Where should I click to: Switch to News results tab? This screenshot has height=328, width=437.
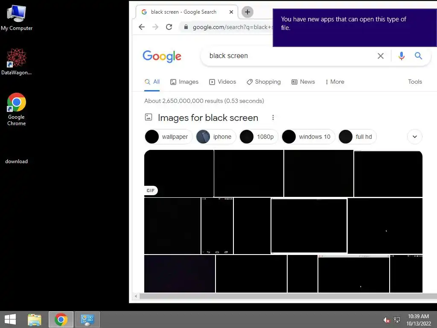pos(303,82)
